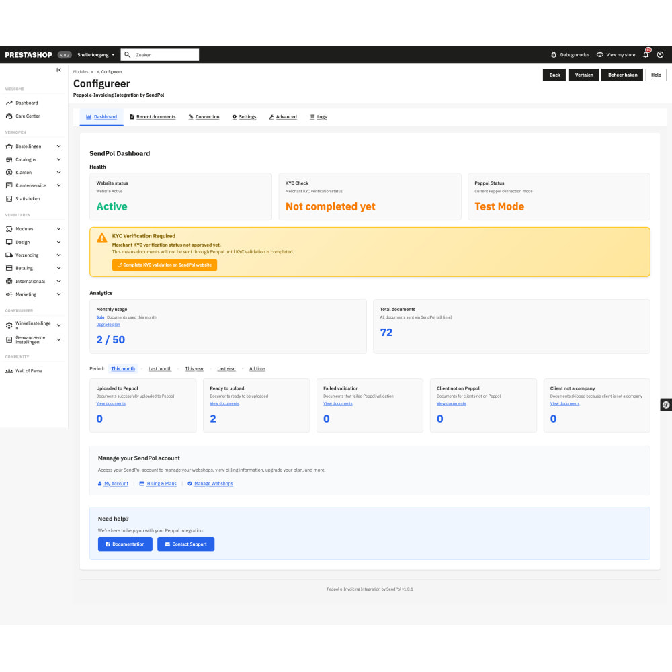Expand the Internationaal menu chevron
Image resolution: width=672 pixels, height=672 pixels.
(x=58, y=281)
